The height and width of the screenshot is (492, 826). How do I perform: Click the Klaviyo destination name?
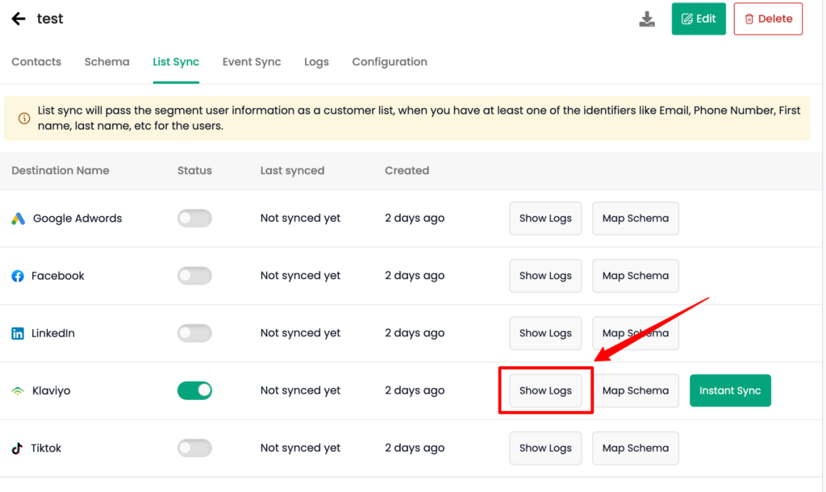[x=51, y=391]
